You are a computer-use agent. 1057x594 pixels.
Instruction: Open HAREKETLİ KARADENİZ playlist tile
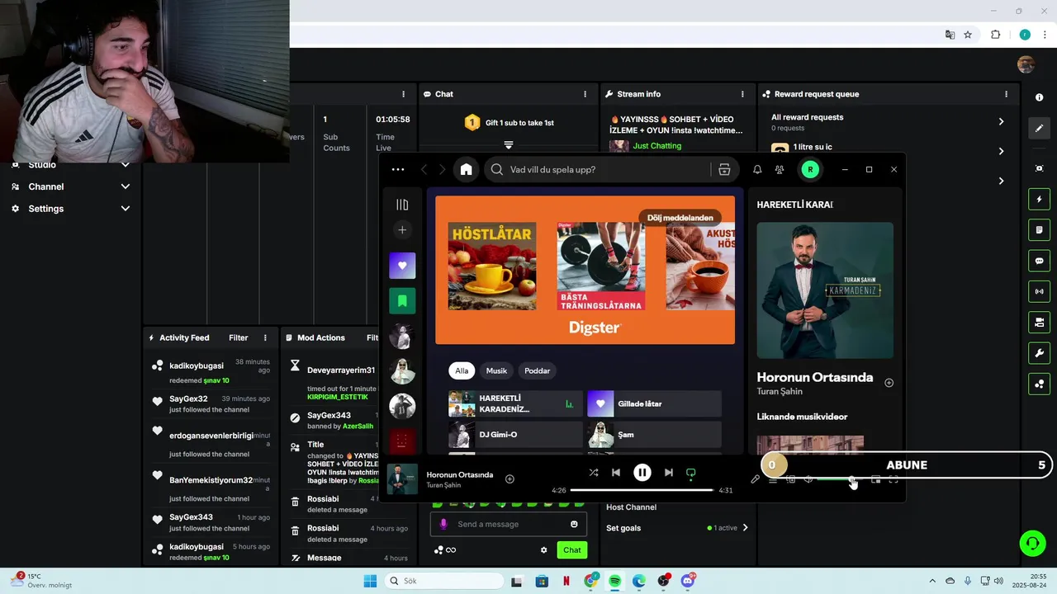click(515, 403)
